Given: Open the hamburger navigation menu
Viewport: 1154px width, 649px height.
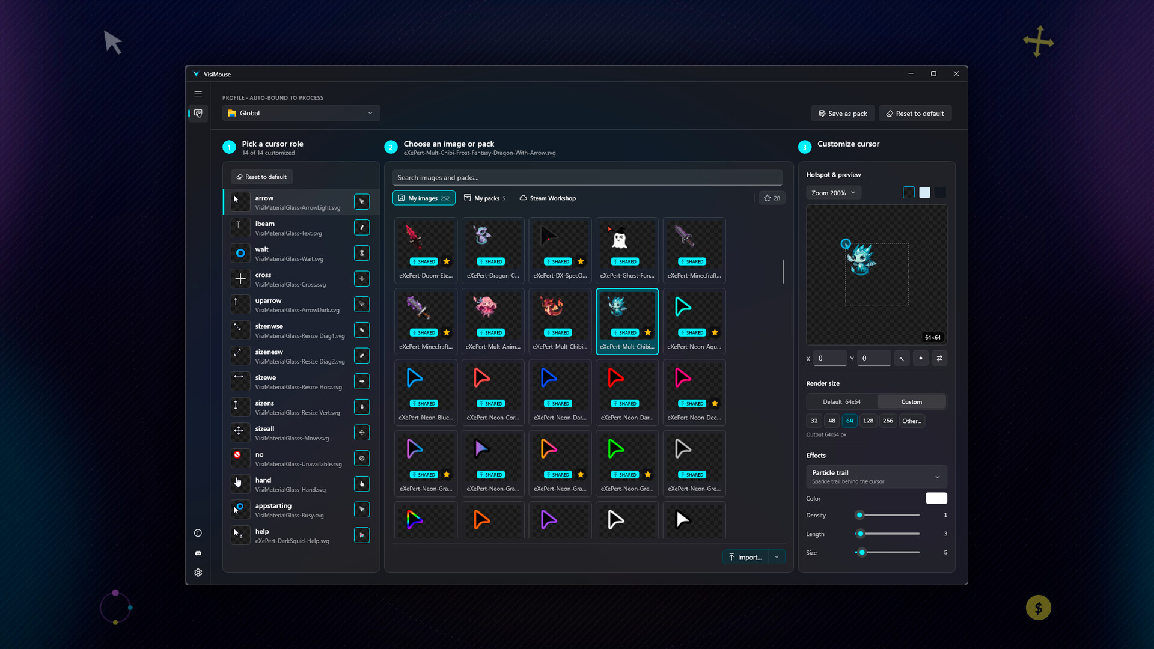Looking at the screenshot, I should (x=198, y=94).
